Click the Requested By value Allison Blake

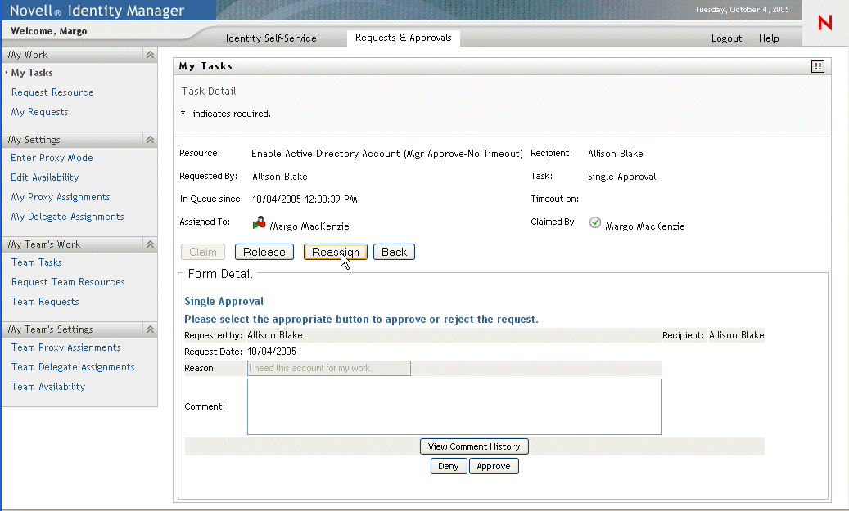click(279, 177)
